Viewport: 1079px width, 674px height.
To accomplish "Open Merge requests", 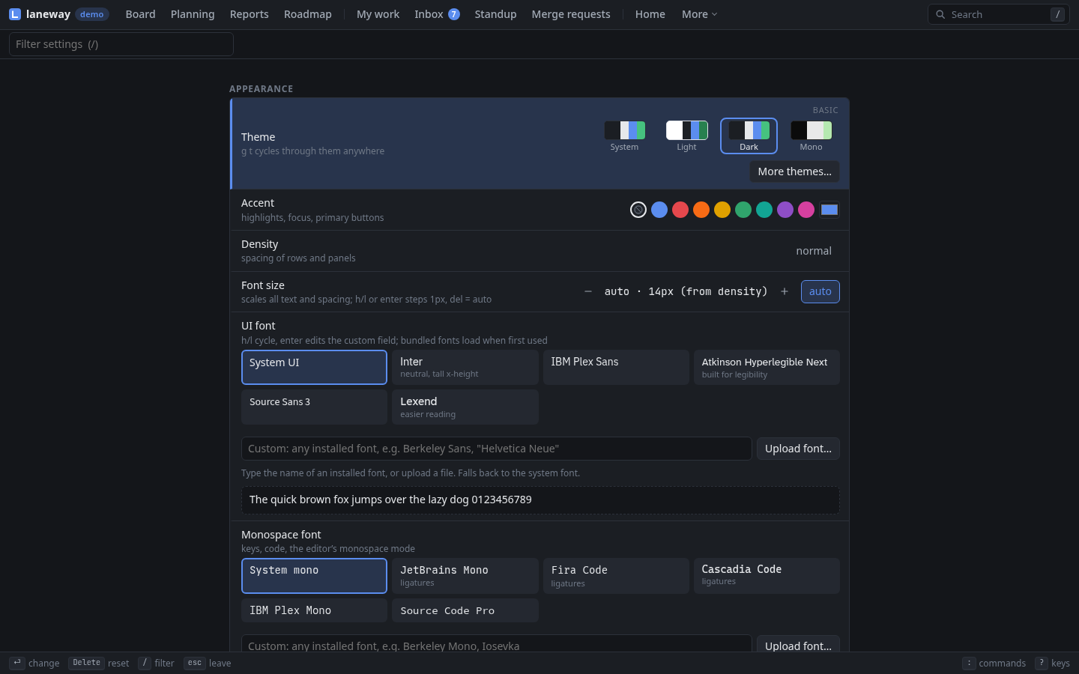I will point(571,14).
